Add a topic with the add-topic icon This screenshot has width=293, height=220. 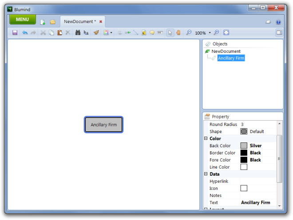click(120, 33)
